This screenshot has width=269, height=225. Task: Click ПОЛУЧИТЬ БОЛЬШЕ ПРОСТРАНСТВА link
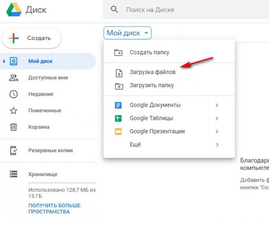tap(54, 208)
